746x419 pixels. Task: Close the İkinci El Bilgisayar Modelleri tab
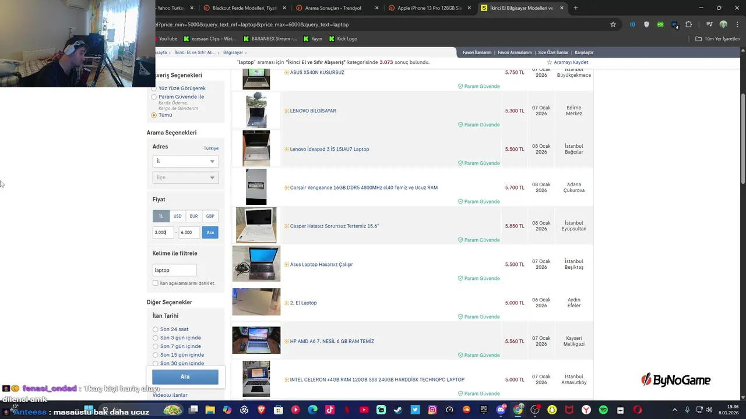click(562, 8)
